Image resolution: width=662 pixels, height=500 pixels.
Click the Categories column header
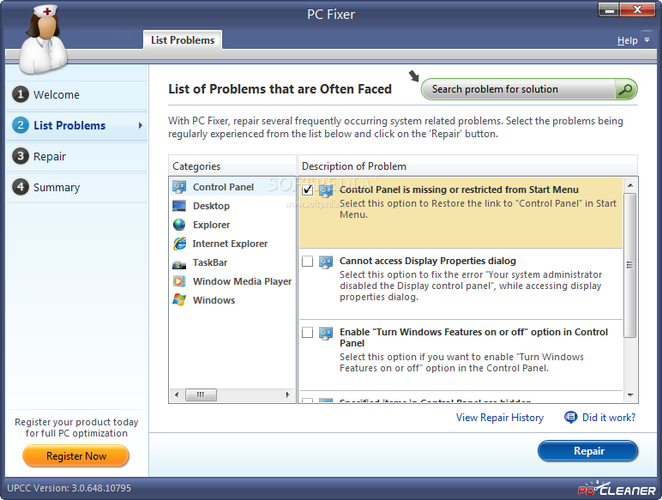pyautogui.click(x=232, y=166)
